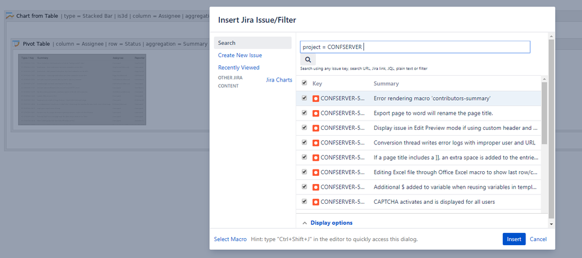
Task: Click the 'Editing Excel file through Office Excel macro' summary text
Action: click(456, 172)
